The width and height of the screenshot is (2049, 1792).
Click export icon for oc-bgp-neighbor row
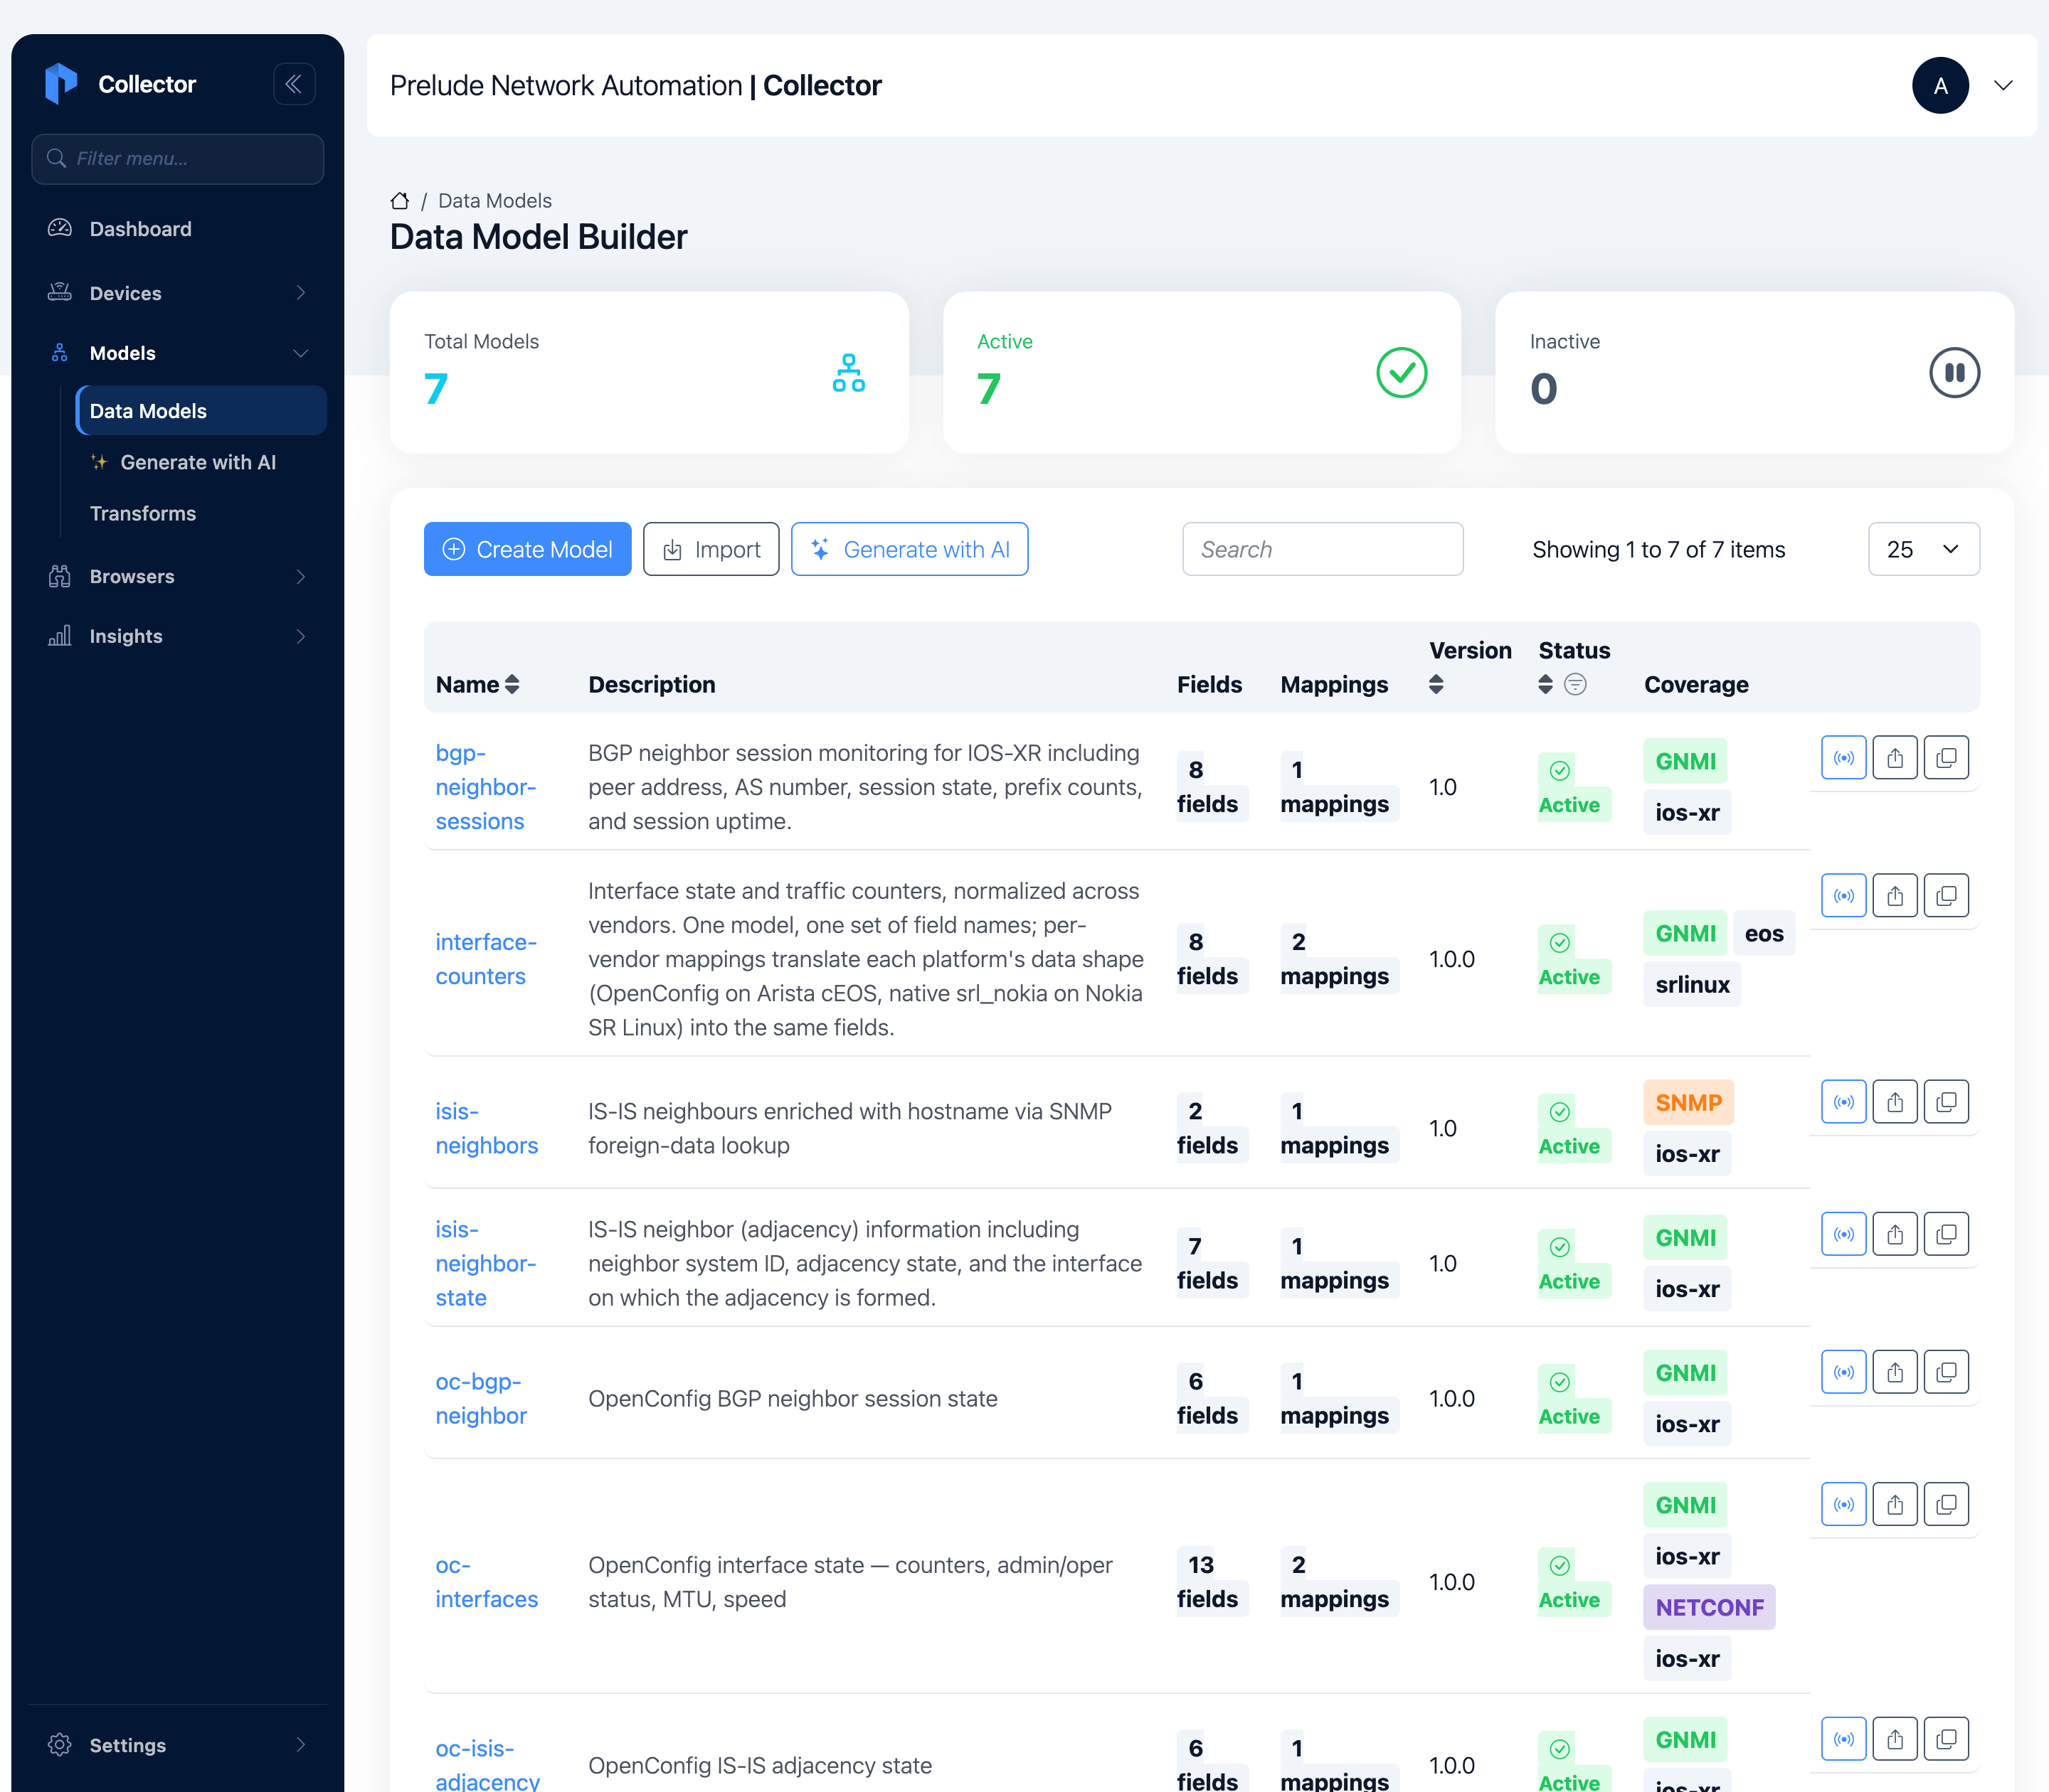pyautogui.click(x=1895, y=1373)
